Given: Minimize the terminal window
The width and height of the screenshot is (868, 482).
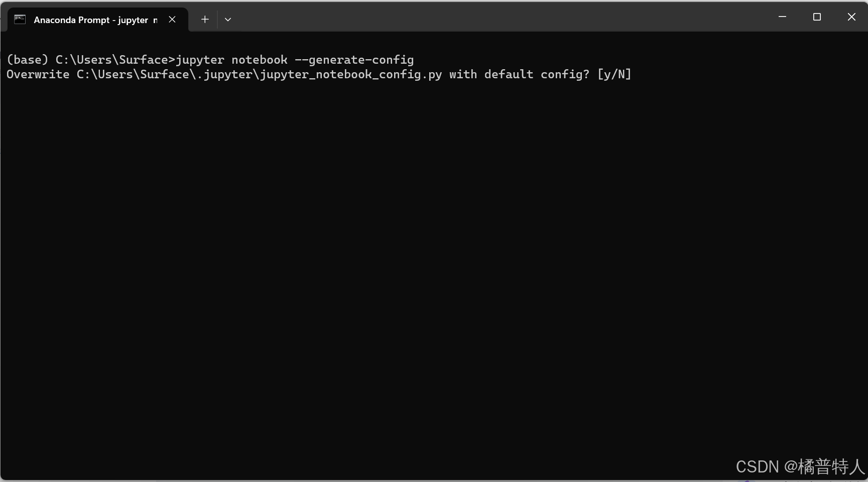Looking at the screenshot, I should tap(782, 17).
